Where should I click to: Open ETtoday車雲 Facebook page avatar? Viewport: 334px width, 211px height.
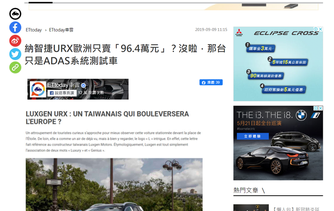38,89
